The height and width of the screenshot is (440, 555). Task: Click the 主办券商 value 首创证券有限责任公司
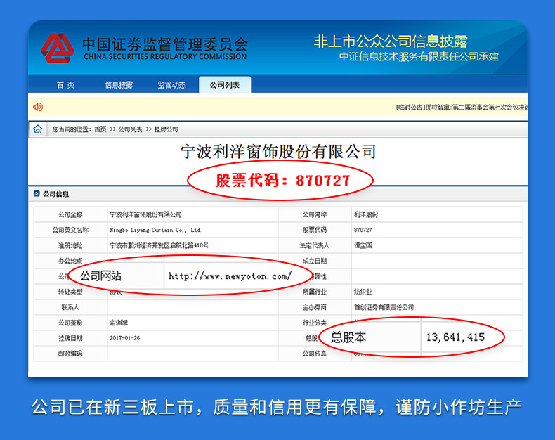pos(384,307)
